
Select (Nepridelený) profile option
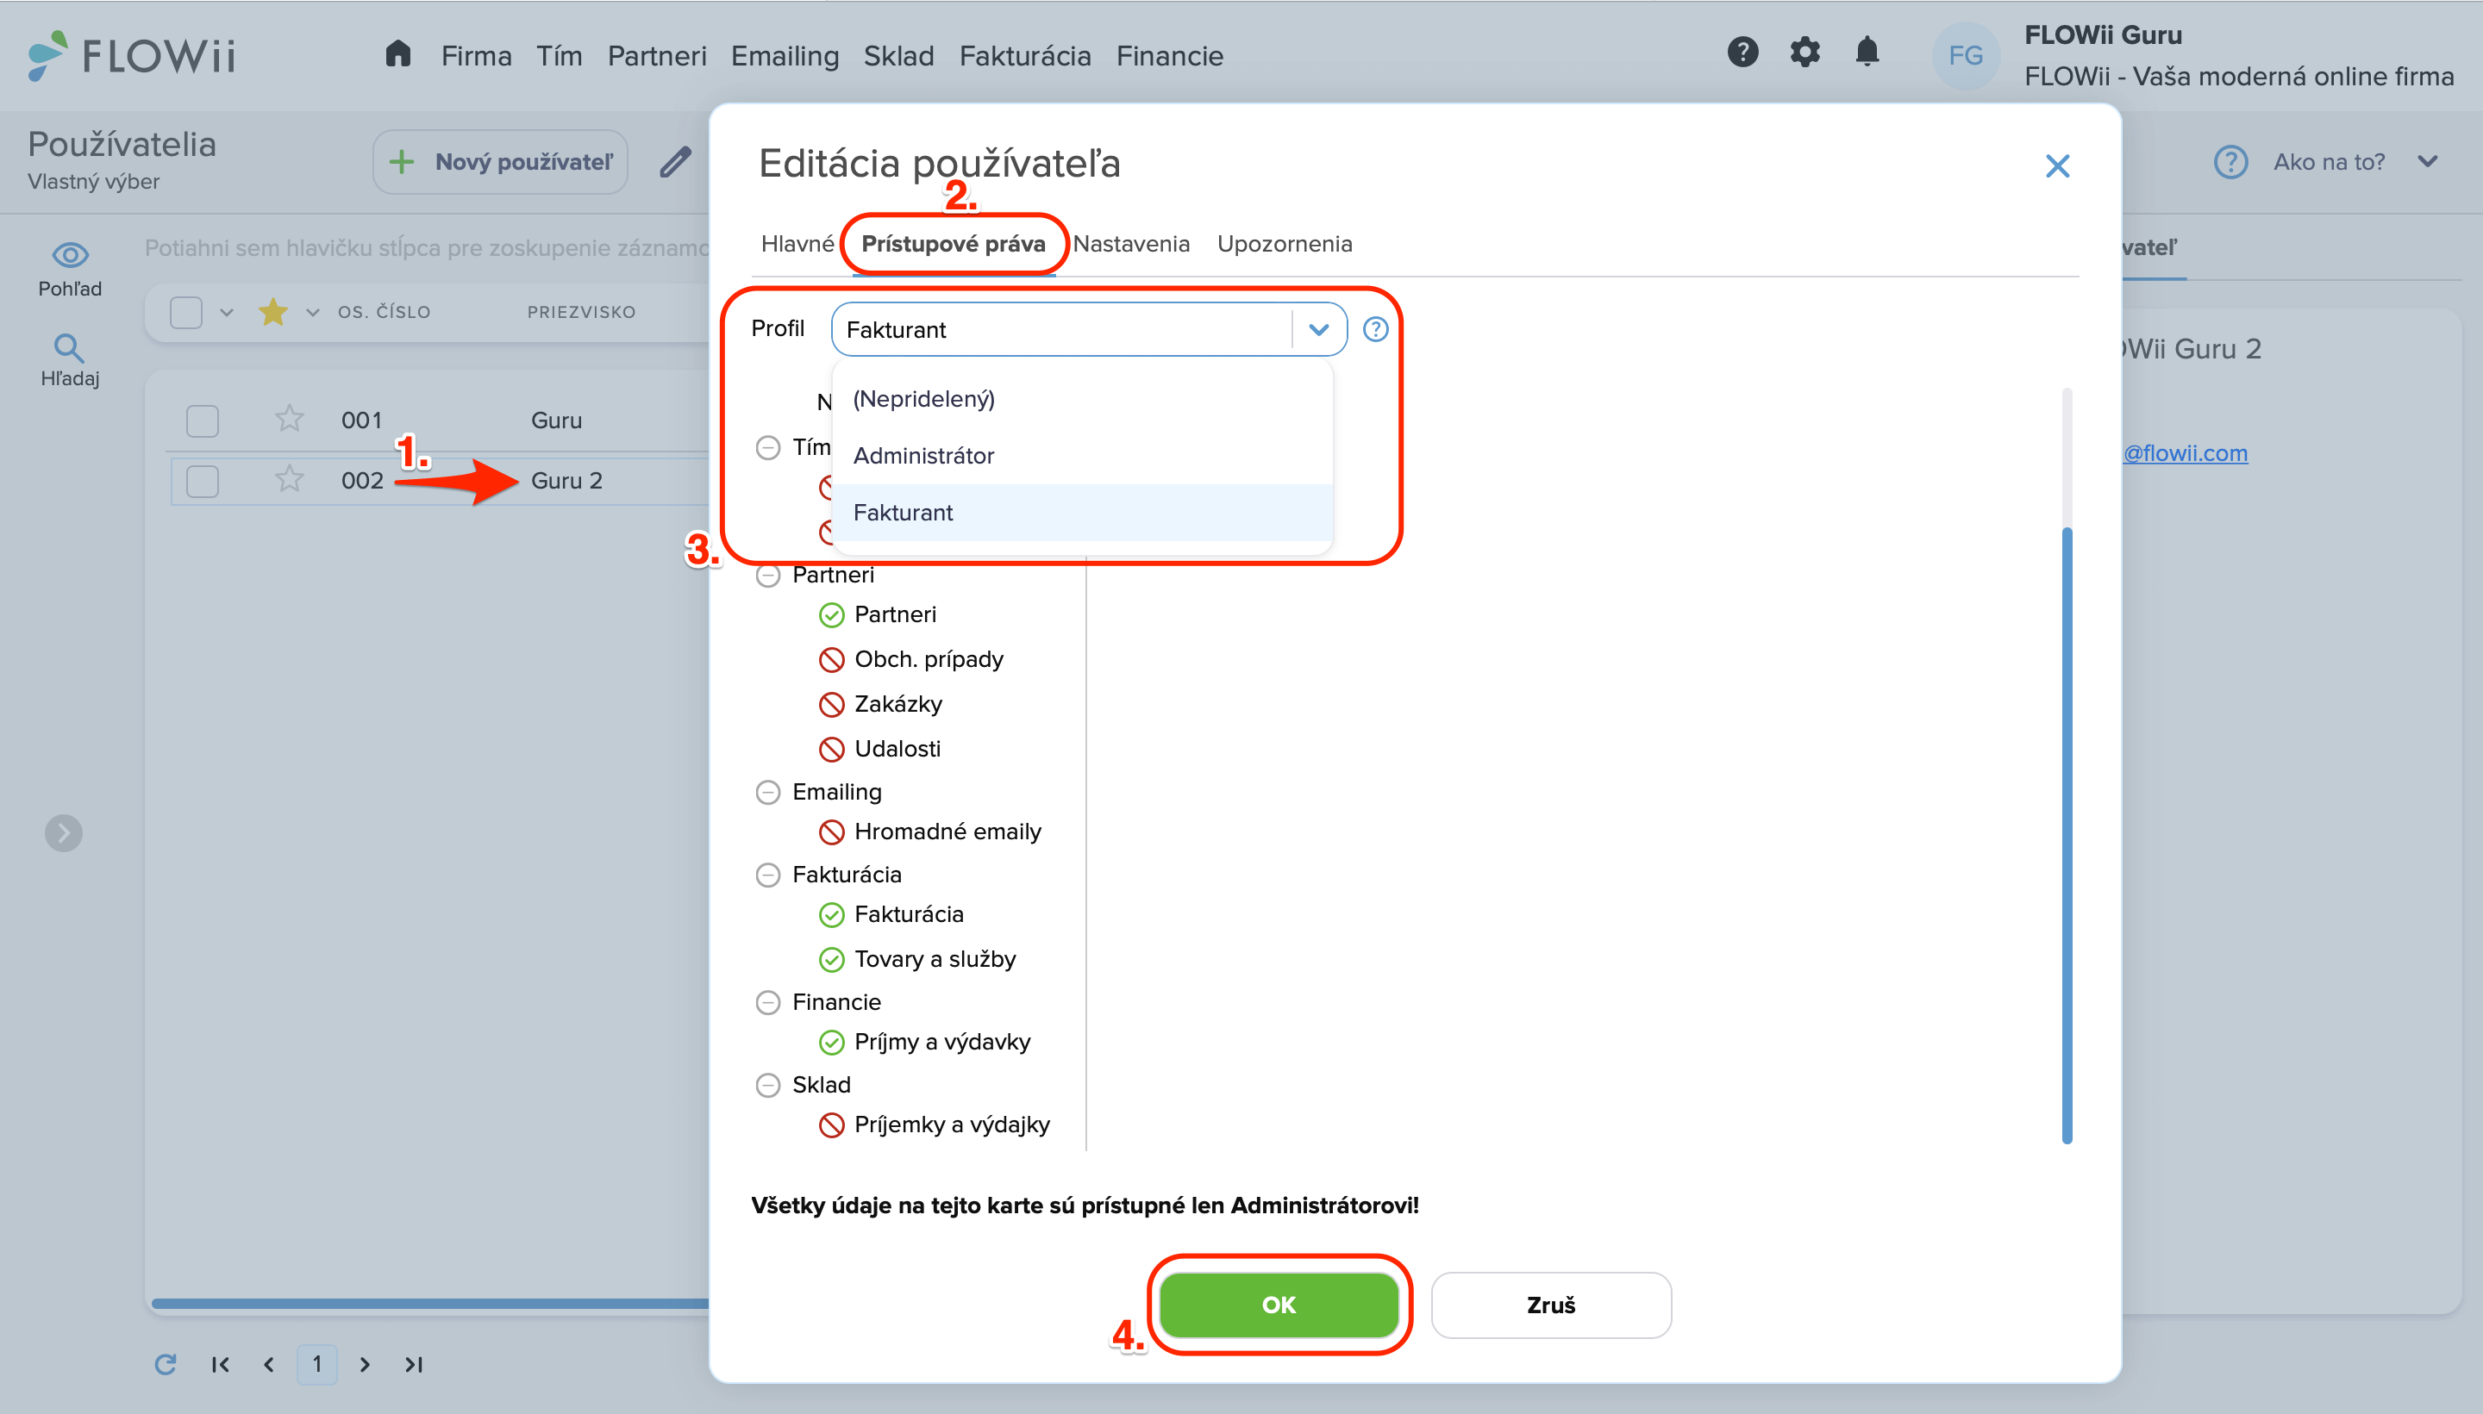[1082, 399]
